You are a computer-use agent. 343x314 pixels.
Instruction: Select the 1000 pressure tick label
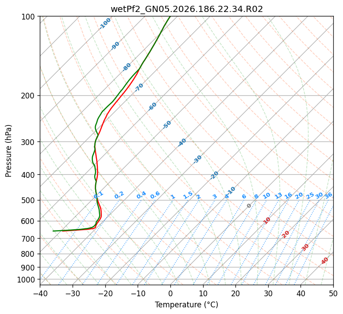[x=27, y=279]
